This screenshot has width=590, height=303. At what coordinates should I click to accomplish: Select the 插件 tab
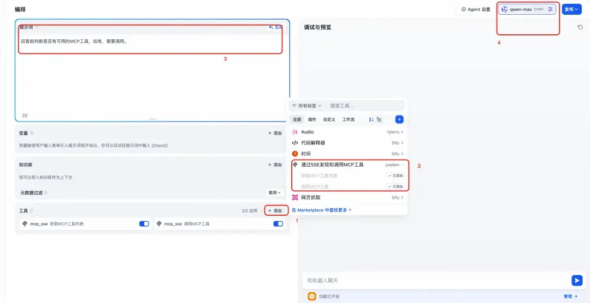[x=312, y=119]
